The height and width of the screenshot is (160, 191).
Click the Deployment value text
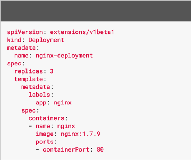46,40
